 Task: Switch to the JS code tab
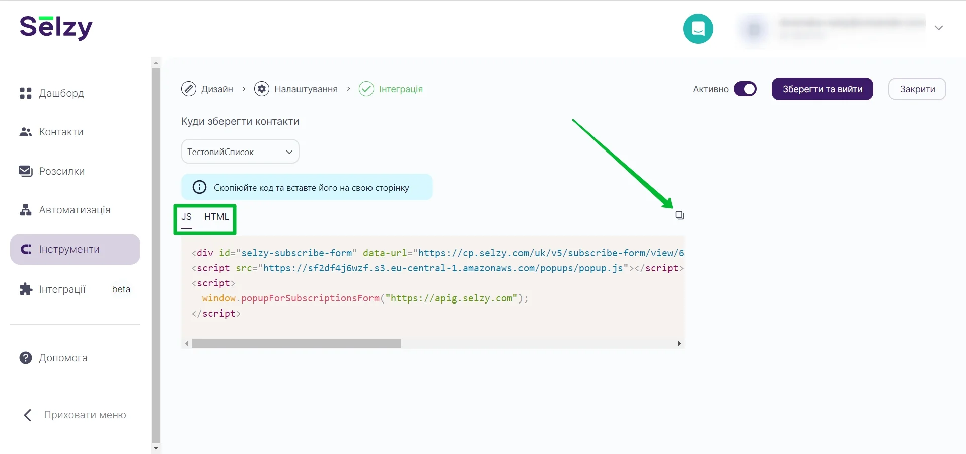point(187,217)
